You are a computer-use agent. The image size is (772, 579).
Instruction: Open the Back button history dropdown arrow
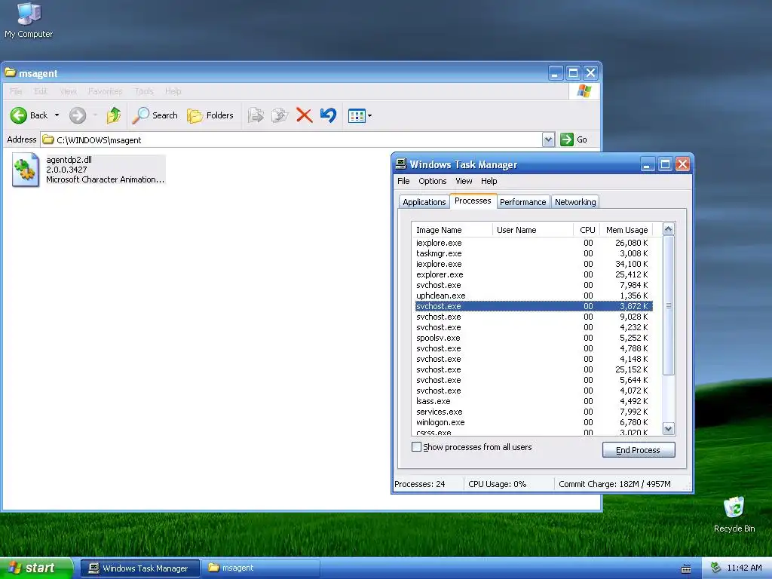point(57,115)
